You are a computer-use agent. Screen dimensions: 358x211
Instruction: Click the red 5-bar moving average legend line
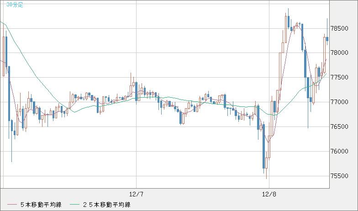(12, 205)
